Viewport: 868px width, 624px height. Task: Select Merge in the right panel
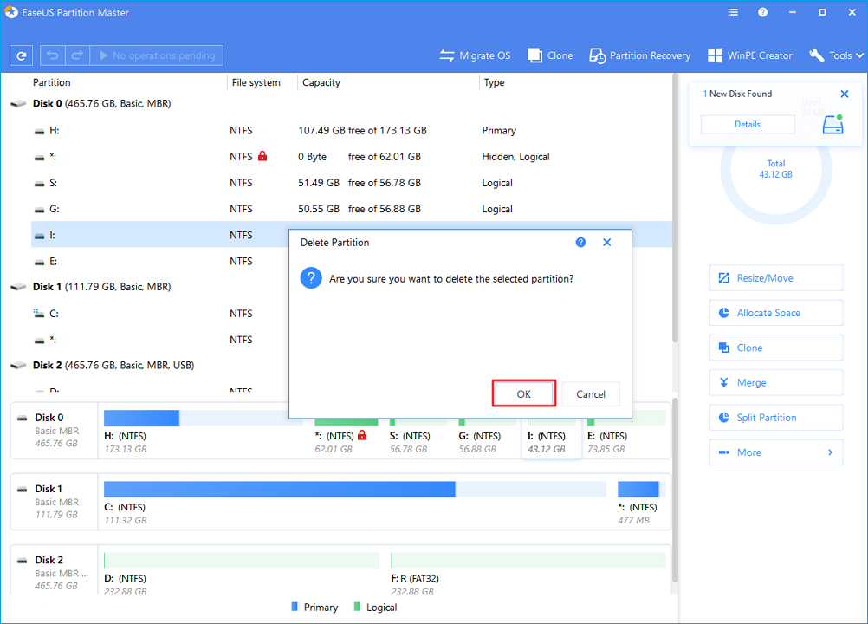point(776,382)
